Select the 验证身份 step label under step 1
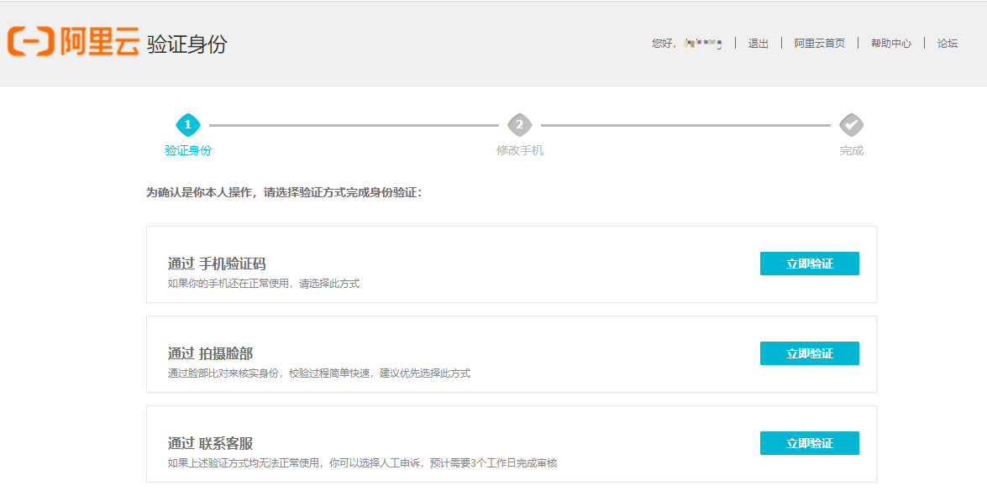Viewport: 987px width, 496px height. [x=188, y=150]
